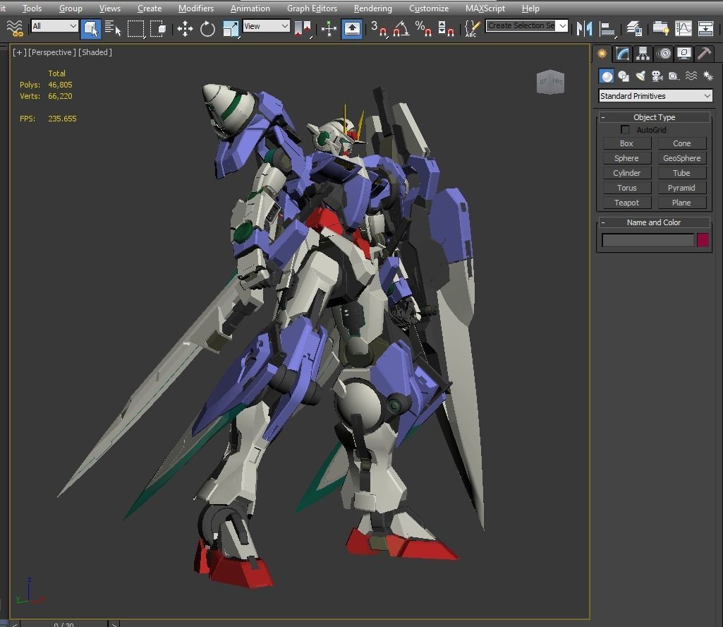Select the Rotate tool
Viewport: 723px width, 627px height.
(x=207, y=29)
